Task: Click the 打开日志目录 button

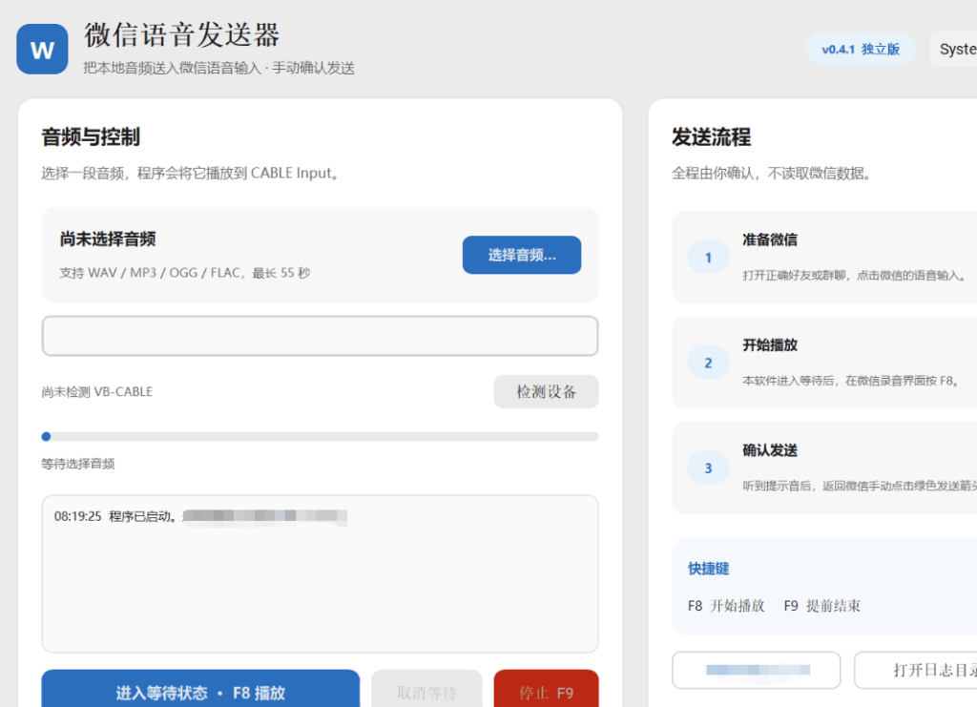Action: point(916,670)
